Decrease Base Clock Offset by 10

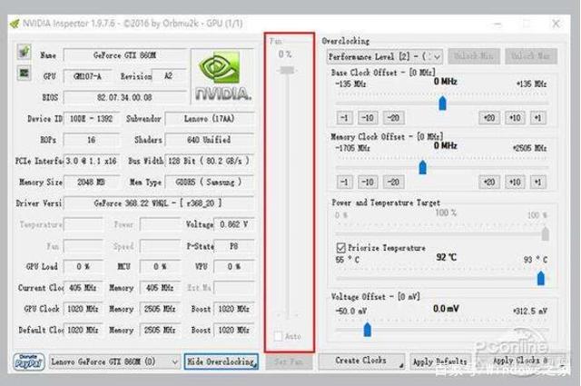tap(368, 118)
